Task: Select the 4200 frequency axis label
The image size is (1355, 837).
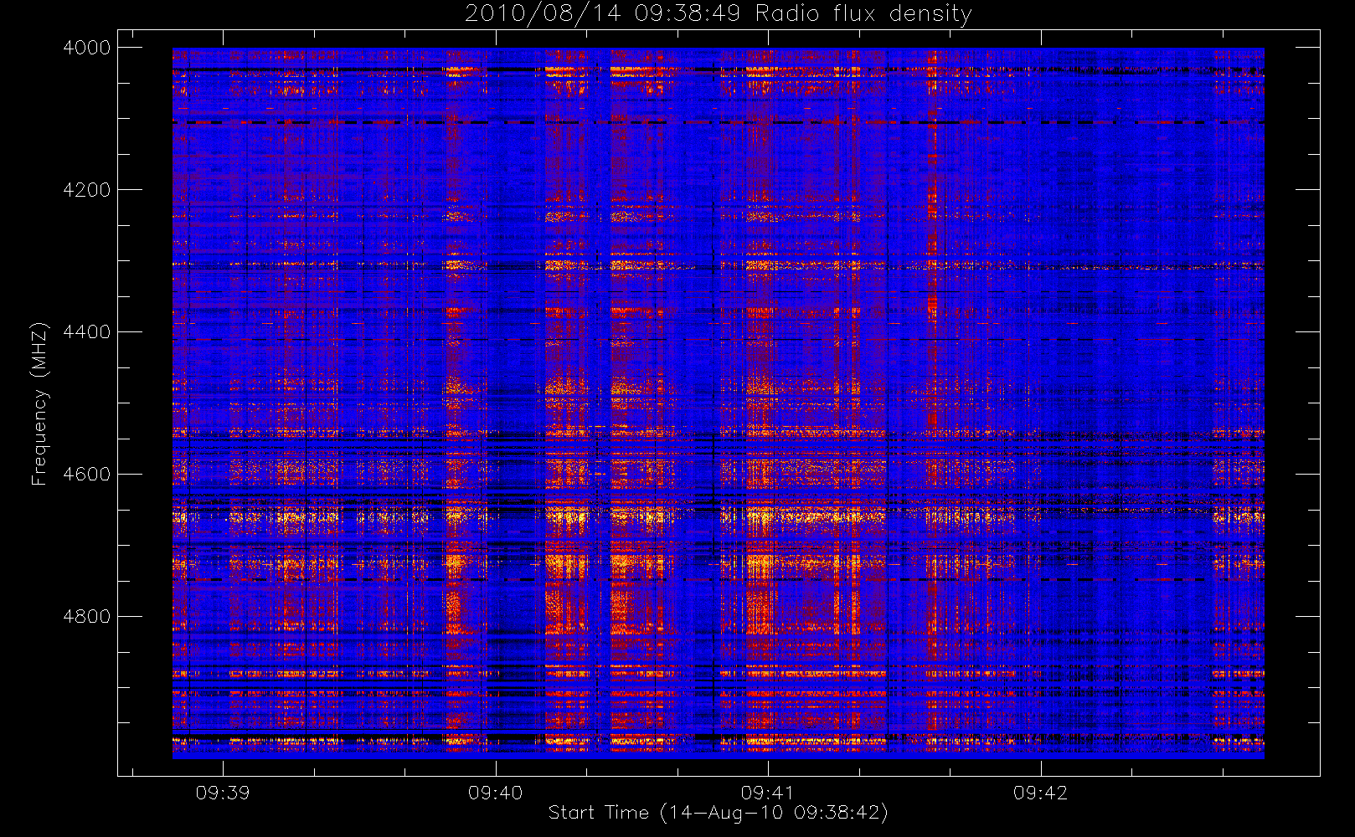Action: point(87,190)
